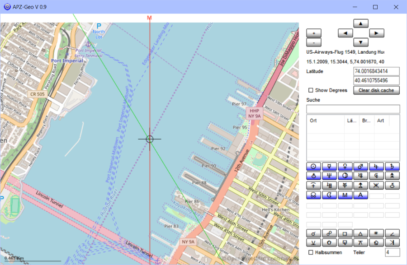
Task: Click the CR 505 road label
Action: tap(38, 94)
